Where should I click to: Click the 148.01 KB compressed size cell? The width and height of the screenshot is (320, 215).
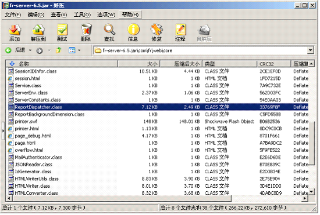click(189, 122)
